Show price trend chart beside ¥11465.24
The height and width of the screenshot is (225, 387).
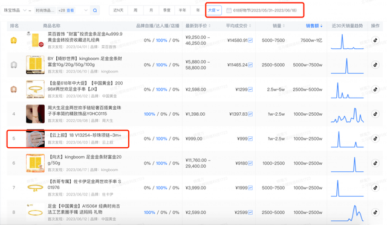[250, 65]
